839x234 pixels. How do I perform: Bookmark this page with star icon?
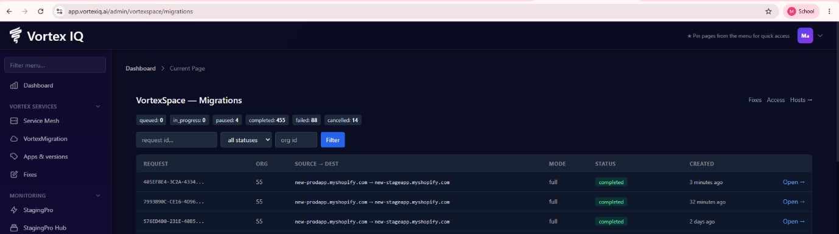click(x=768, y=11)
